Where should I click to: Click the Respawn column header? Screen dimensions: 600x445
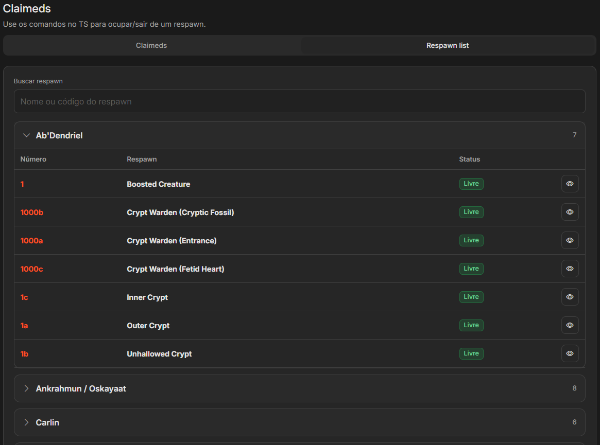click(142, 159)
